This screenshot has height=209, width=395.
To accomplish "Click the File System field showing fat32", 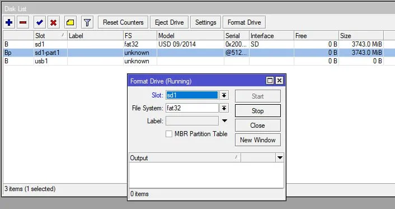I will coord(192,108).
